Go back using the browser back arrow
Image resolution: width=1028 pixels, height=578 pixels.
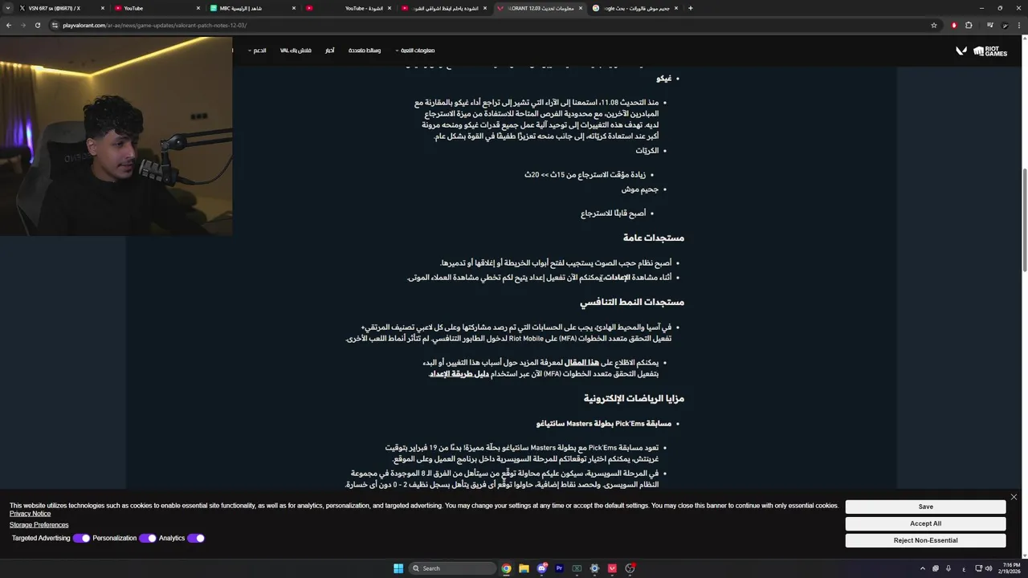coord(8,25)
